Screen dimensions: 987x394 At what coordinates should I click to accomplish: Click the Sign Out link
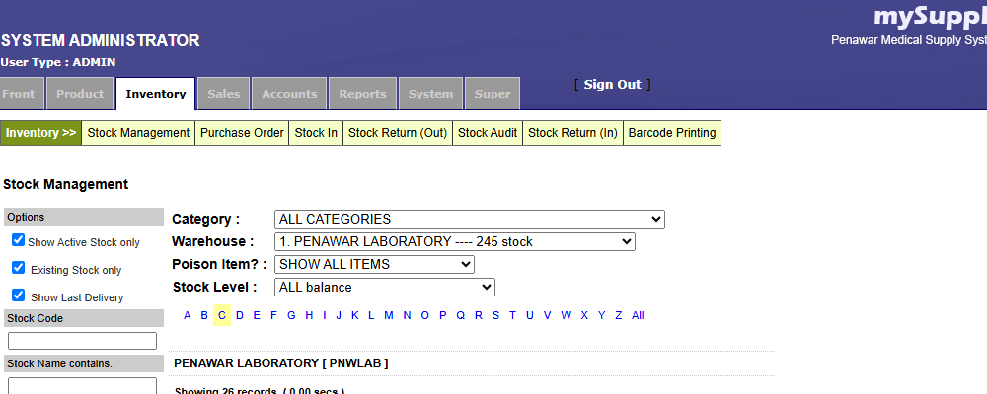[x=612, y=85]
